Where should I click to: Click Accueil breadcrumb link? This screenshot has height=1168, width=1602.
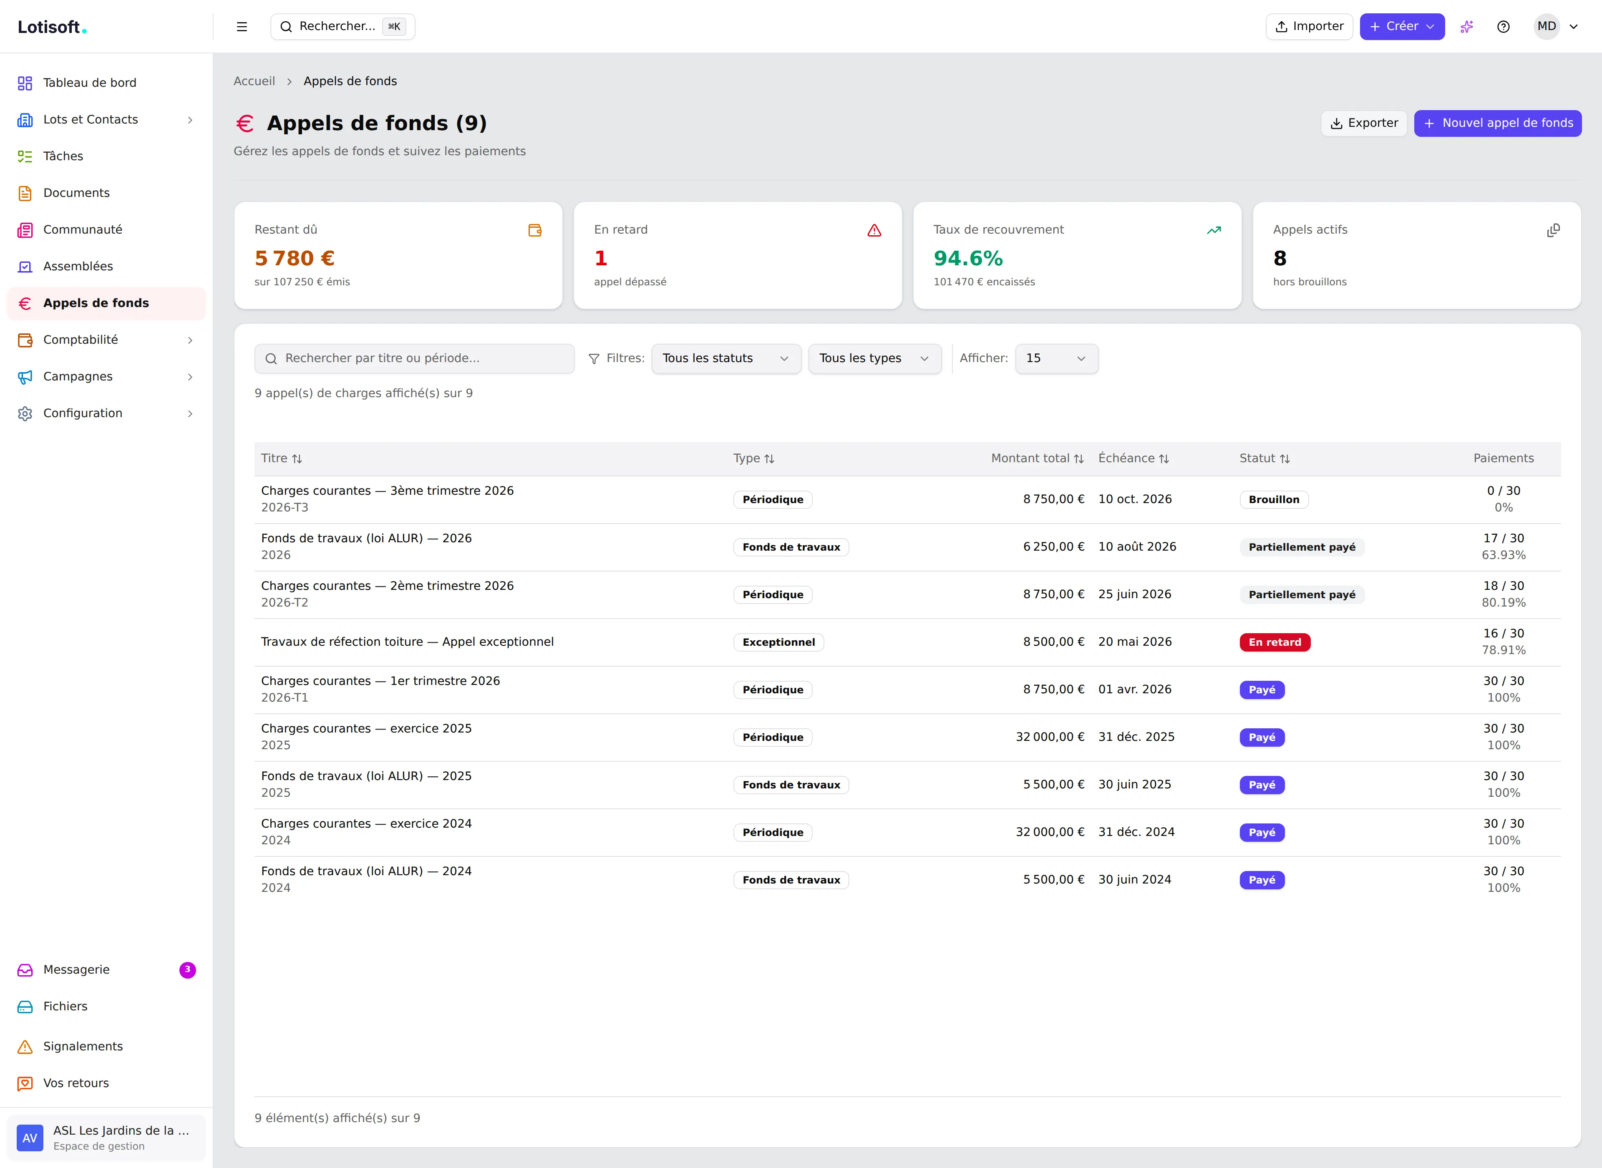coord(254,81)
